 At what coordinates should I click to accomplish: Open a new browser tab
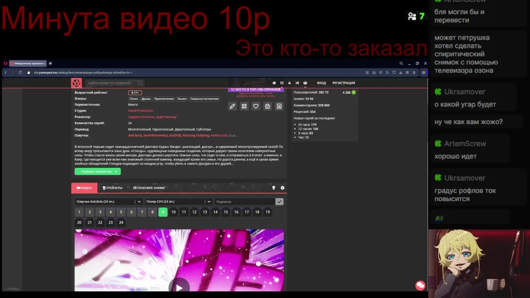point(51,63)
